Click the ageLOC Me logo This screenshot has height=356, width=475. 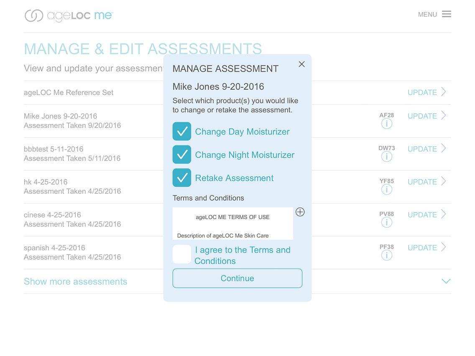coord(69,15)
